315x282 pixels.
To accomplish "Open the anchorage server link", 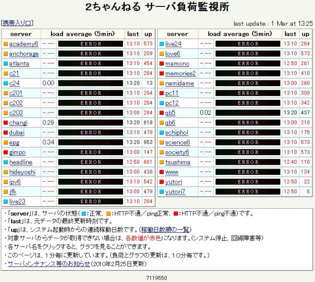I will [x=24, y=54].
